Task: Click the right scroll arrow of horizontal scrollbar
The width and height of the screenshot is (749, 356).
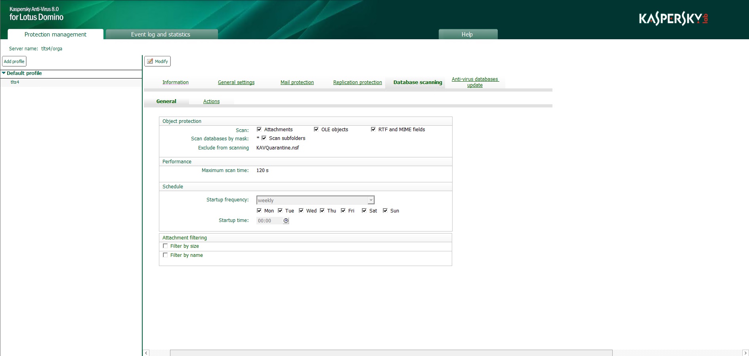Action: point(745,353)
